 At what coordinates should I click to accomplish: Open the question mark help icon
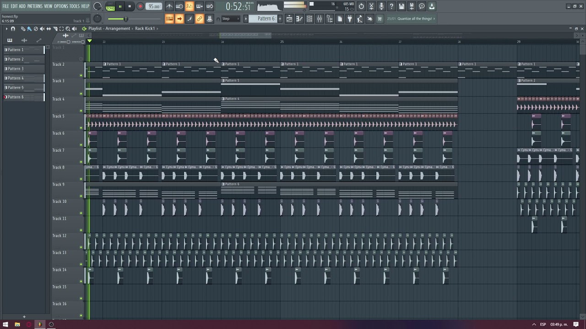tap(391, 6)
